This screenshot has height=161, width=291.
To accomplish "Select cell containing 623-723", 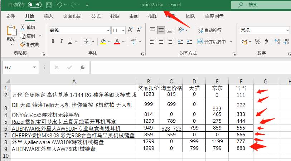I will pyautogui.click(x=171, y=128).
